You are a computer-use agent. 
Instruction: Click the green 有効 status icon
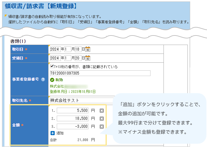(52, 80)
